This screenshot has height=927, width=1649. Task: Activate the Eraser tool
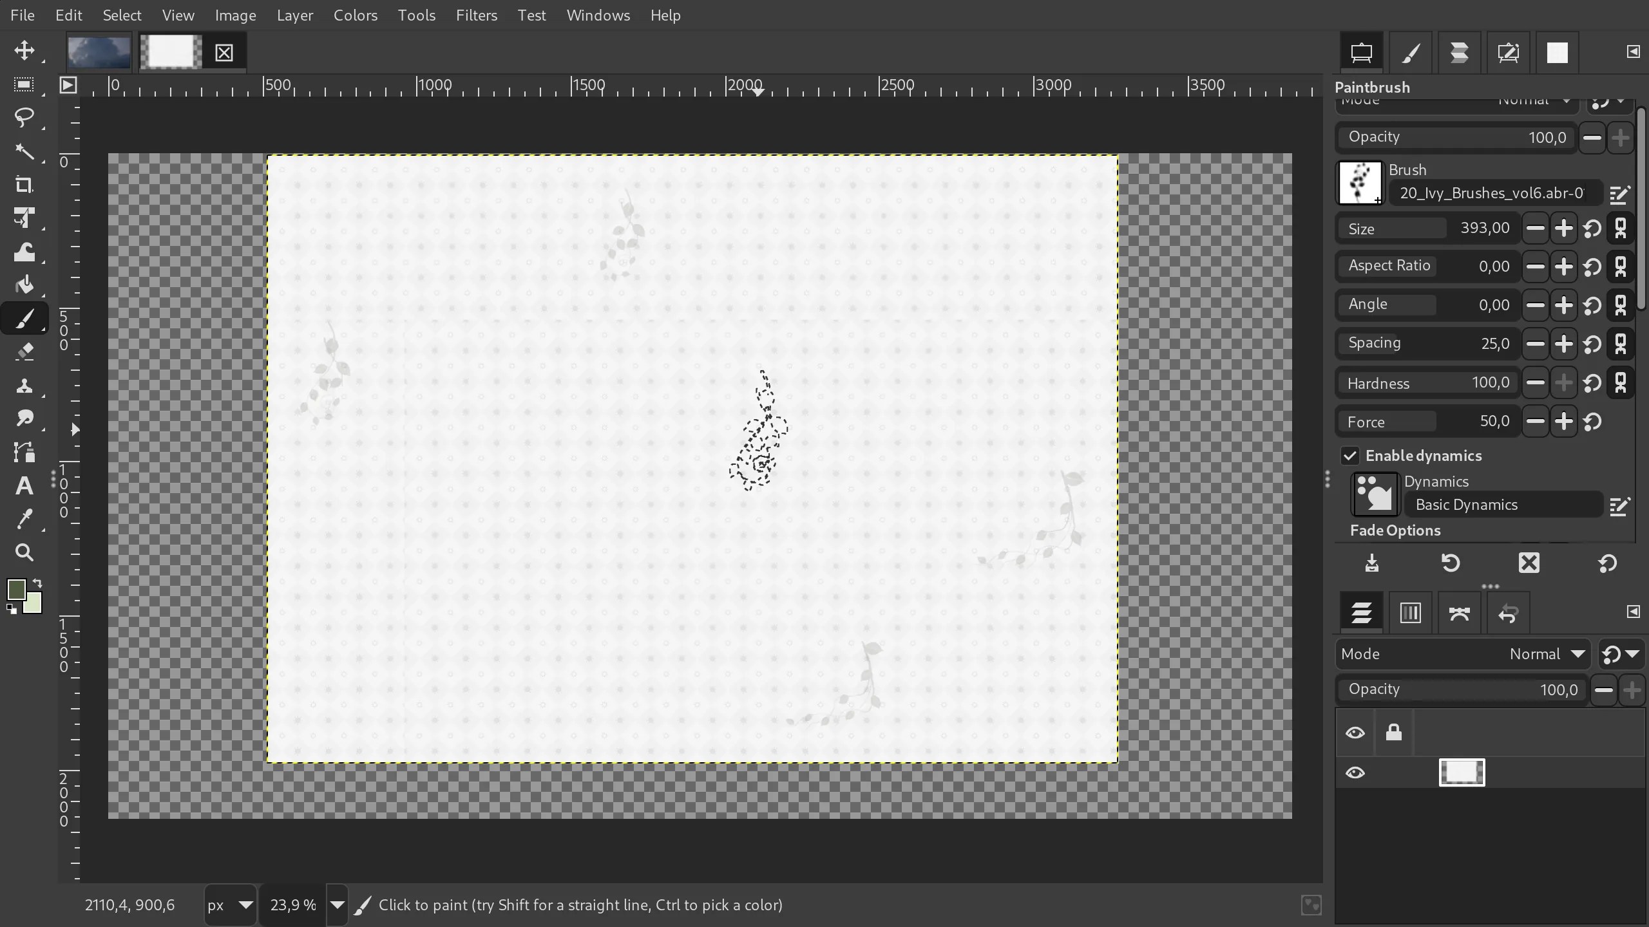[x=26, y=351]
